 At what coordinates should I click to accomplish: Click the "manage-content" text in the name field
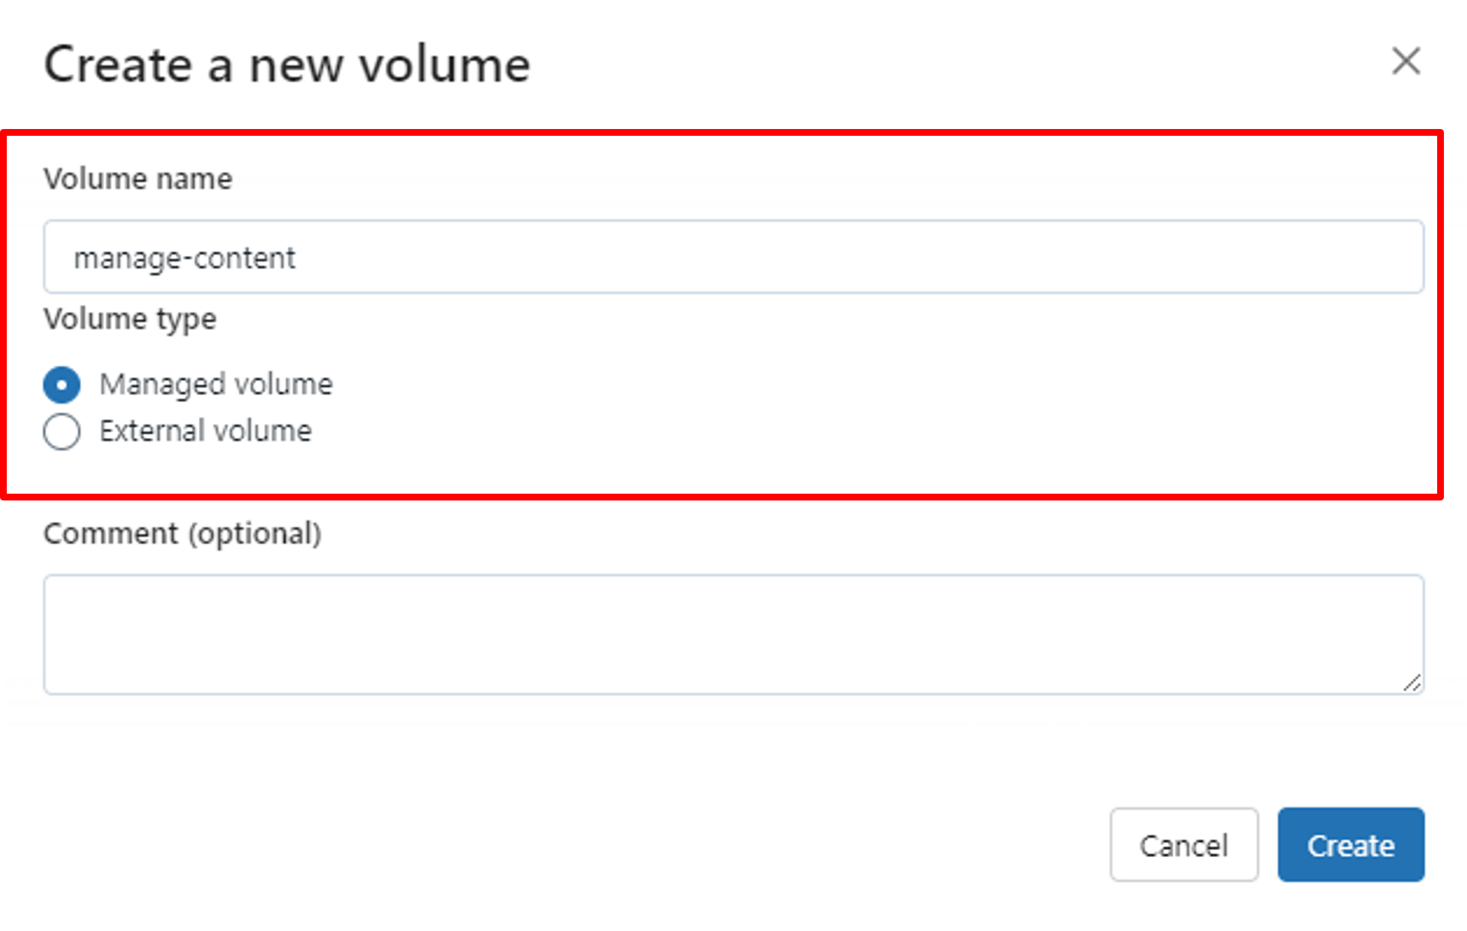pos(184,258)
